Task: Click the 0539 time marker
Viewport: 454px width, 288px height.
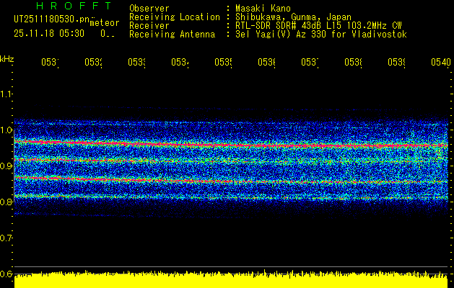Action: point(396,62)
